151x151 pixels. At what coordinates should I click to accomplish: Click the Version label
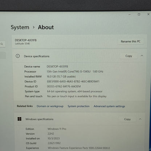(30, 134)
